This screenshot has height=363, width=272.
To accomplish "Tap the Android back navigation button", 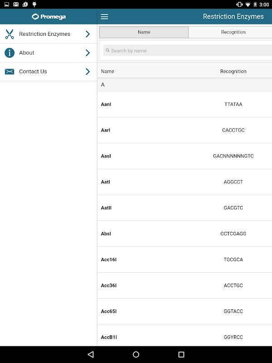I will pos(91,354).
